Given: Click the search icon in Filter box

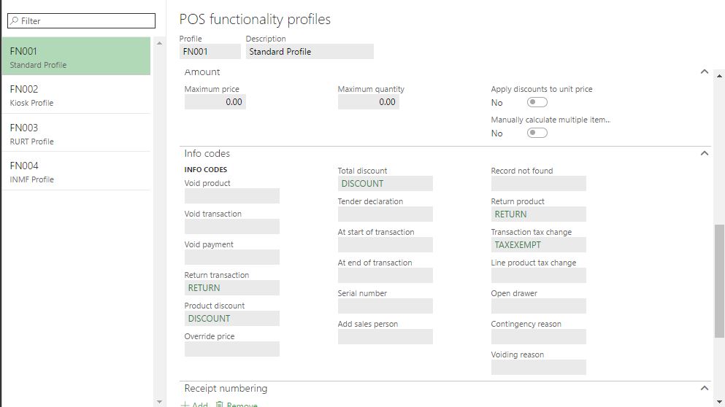Looking at the screenshot, I should pos(14,21).
